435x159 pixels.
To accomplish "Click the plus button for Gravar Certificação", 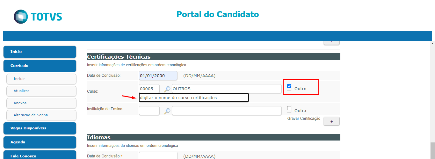I will 331,121.
